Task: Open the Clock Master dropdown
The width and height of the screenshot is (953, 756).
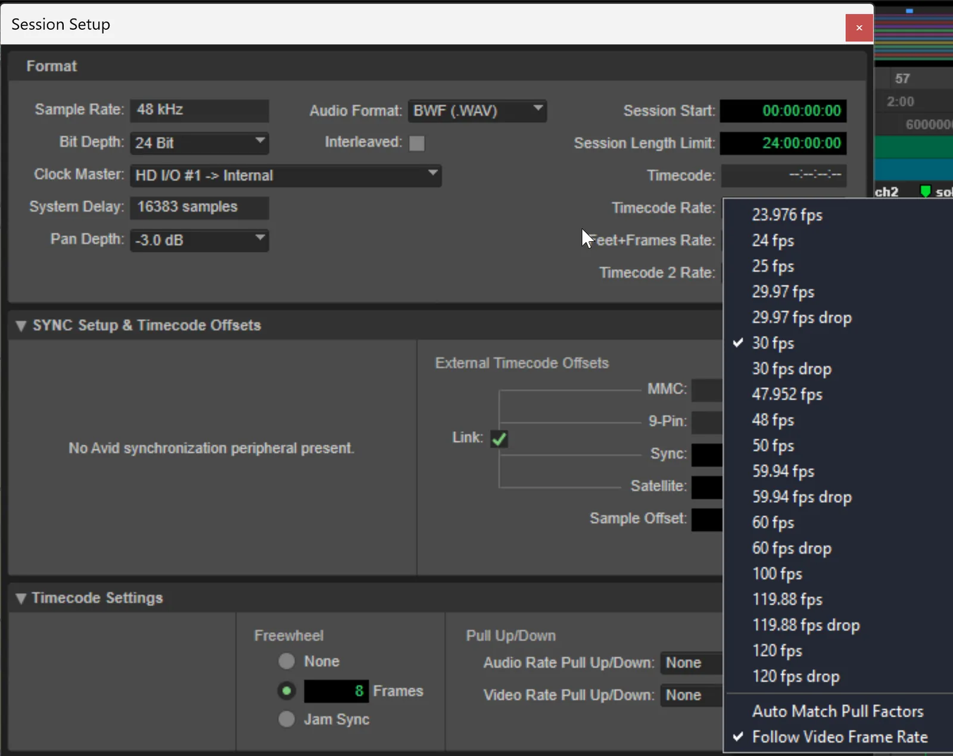Action: [x=286, y=176]
